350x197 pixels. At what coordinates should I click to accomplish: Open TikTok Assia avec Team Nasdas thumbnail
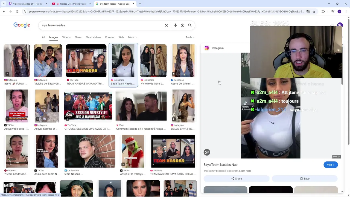(x=47, y=151)
